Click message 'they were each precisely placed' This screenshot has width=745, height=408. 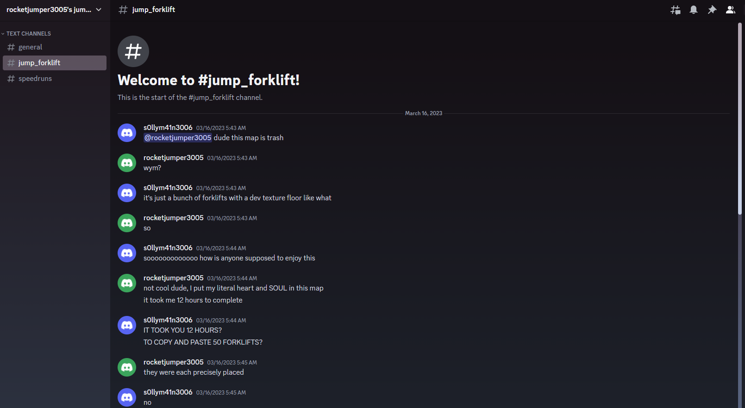[194, 372]
